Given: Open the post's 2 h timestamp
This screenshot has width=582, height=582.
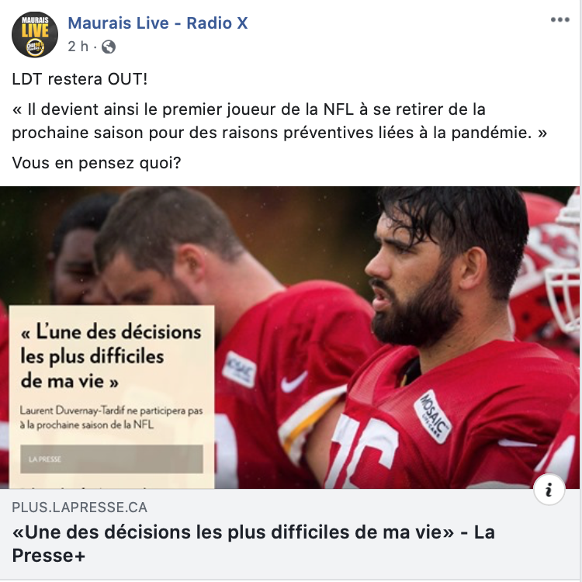Looking at the screenshot, I should [78, 47].
